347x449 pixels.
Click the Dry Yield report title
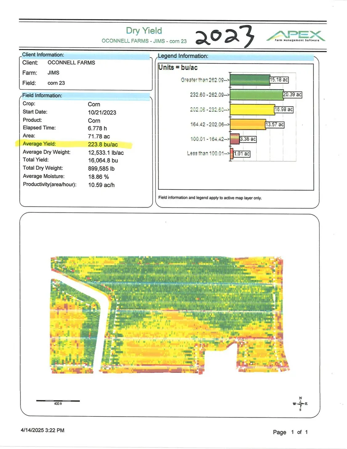point(144,31)
